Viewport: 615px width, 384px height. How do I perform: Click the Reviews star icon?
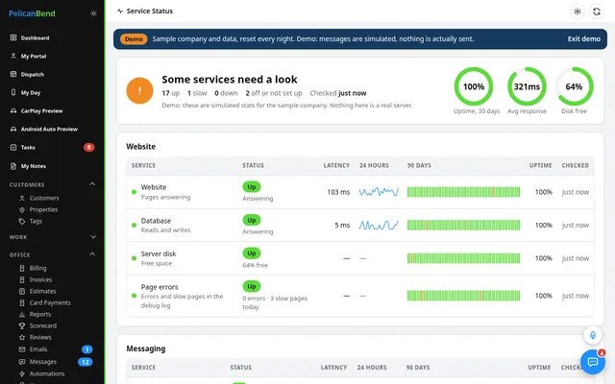22,337
